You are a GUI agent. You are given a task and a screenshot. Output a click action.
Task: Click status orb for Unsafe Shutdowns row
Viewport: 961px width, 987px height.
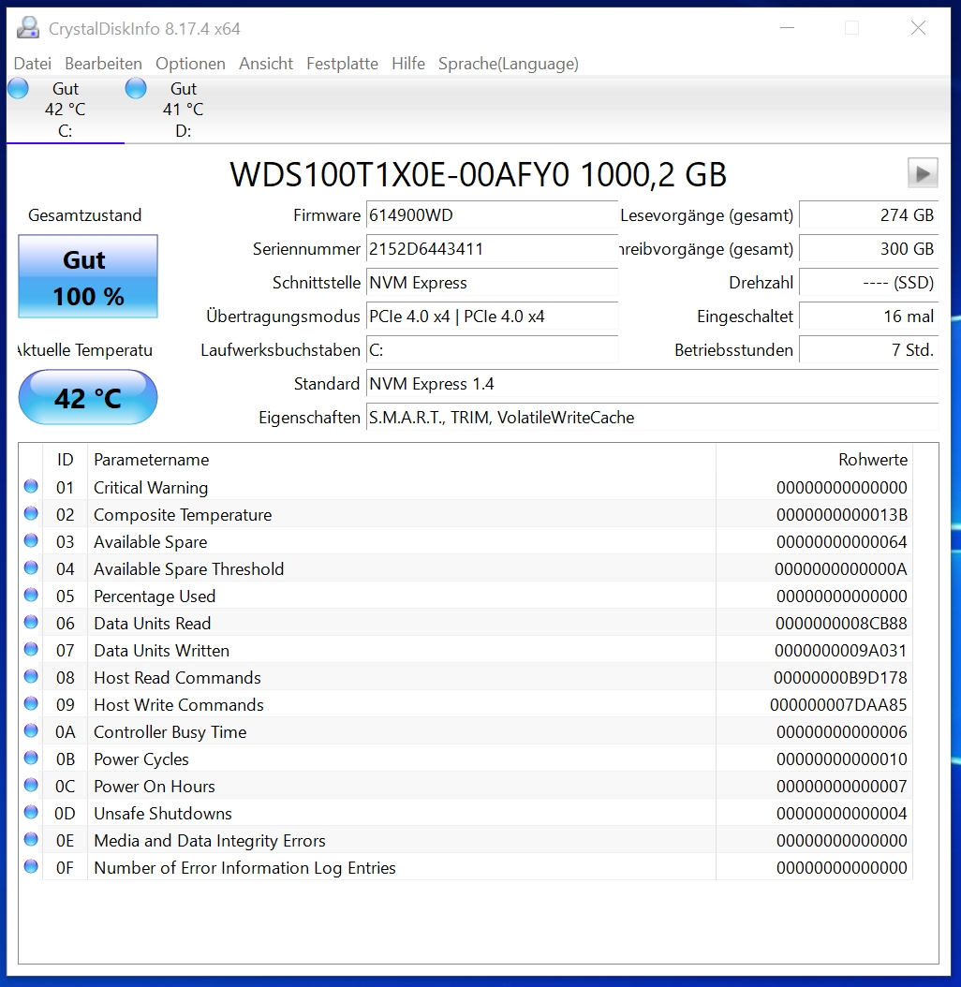pyautogui.click(x=31, y=812)
